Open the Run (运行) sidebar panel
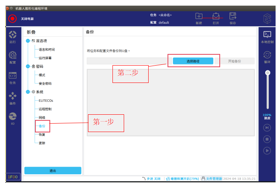The image size is (280, 190). 12,36
